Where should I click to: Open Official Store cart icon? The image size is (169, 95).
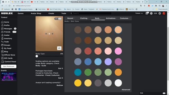[x=2, y=55]
